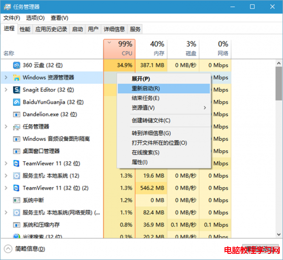Switch to the 用户 tab
Screen dimensions: 283x260
pyautogui.click(x=93, y=29)
